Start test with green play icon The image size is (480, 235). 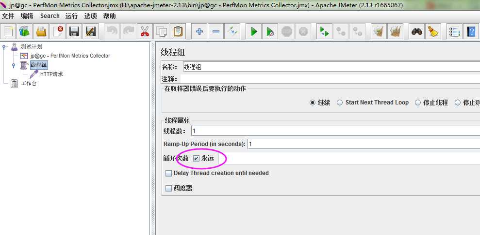[253, 31]
